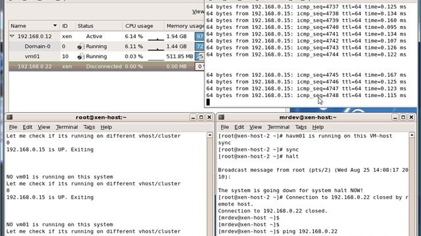This screenshot has width=421, height=236.
Task: Open Tabs menu in mrdev@xen-host terminal
Action: (x=301, y=127)
